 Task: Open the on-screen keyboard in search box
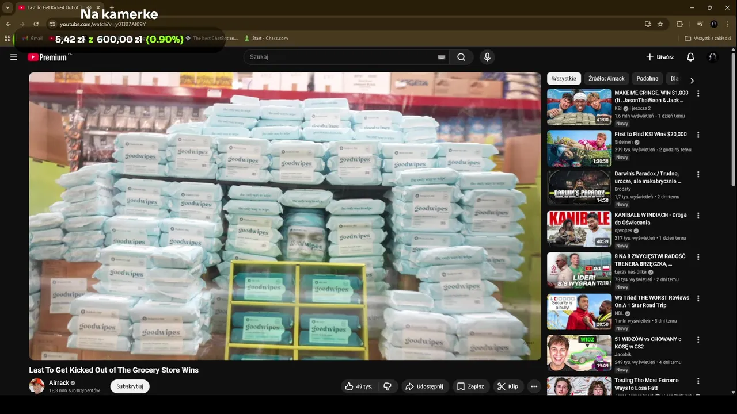[442, 57]
